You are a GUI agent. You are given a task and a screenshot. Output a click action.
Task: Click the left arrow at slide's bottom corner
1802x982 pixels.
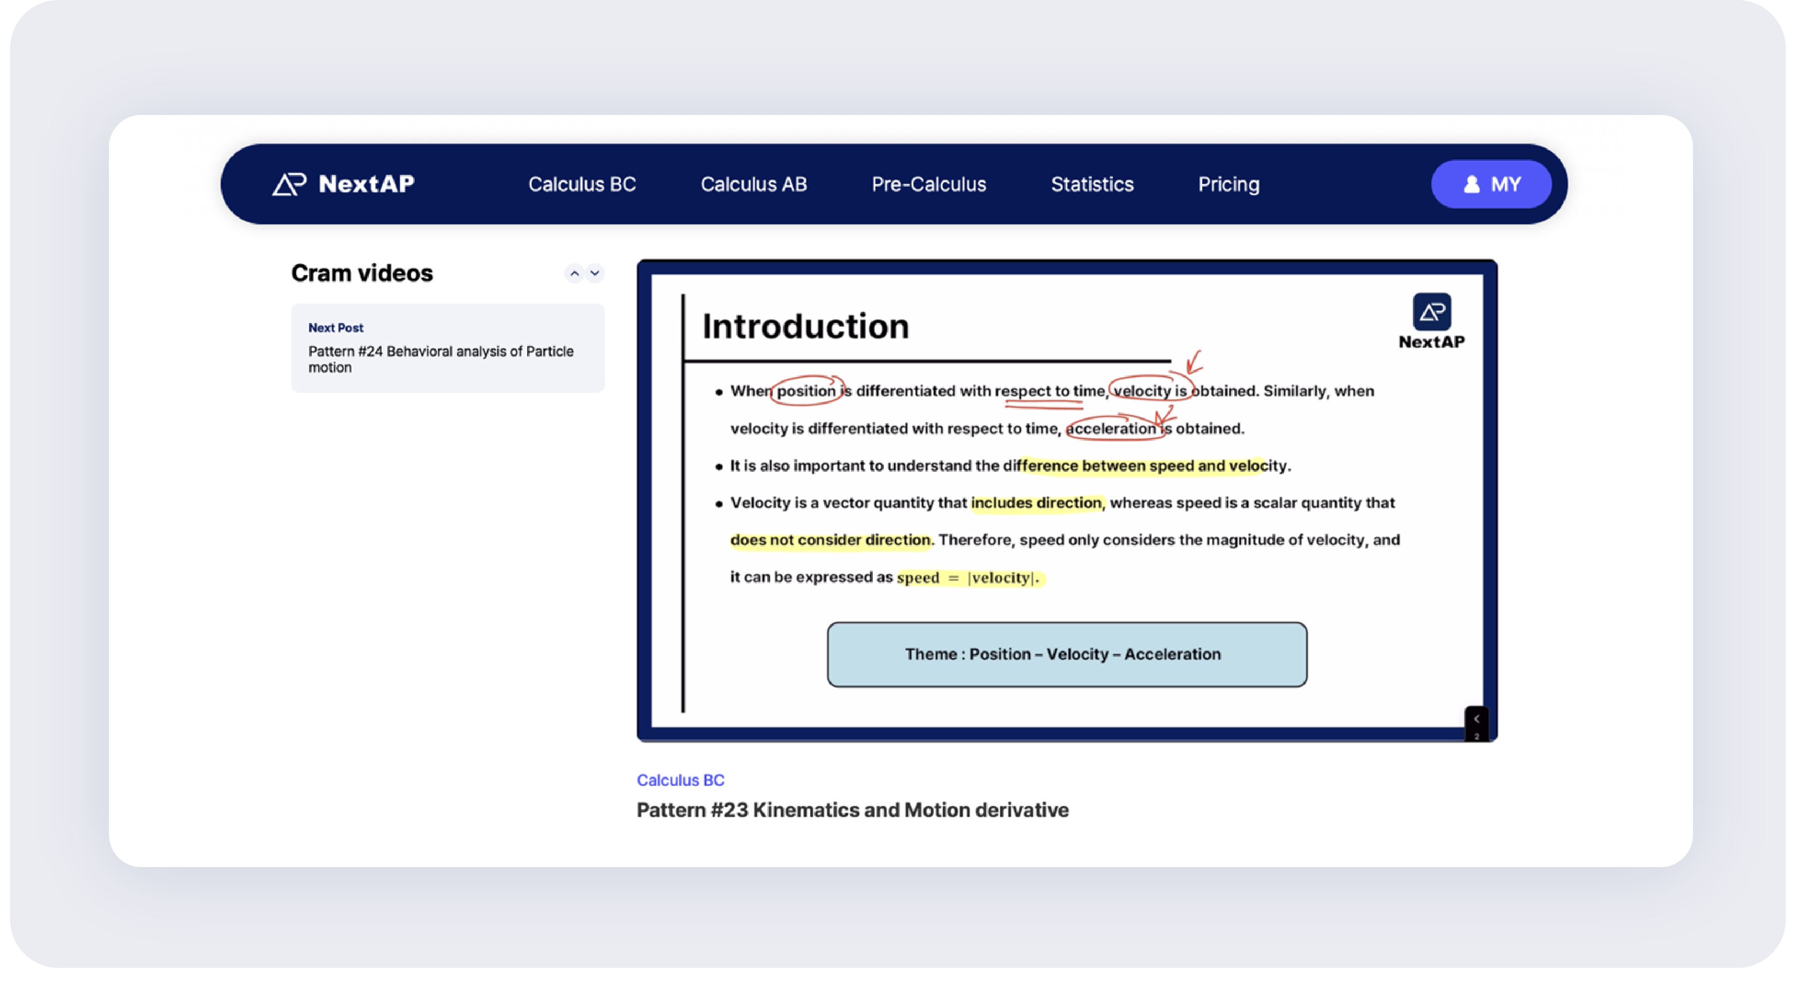coord(1476,718)
